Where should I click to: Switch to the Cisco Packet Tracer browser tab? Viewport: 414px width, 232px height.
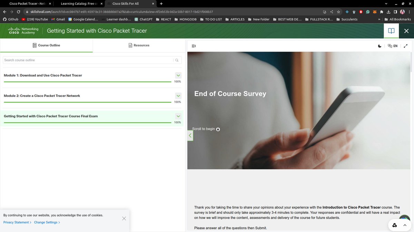coord(27,3)
